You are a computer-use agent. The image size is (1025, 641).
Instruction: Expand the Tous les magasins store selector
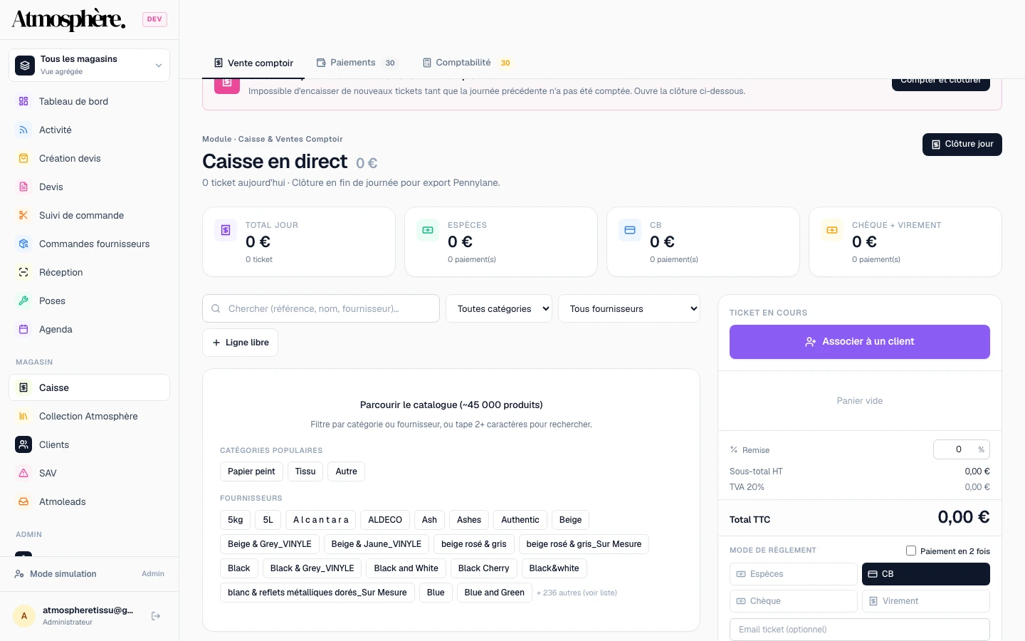coord(90,65)
